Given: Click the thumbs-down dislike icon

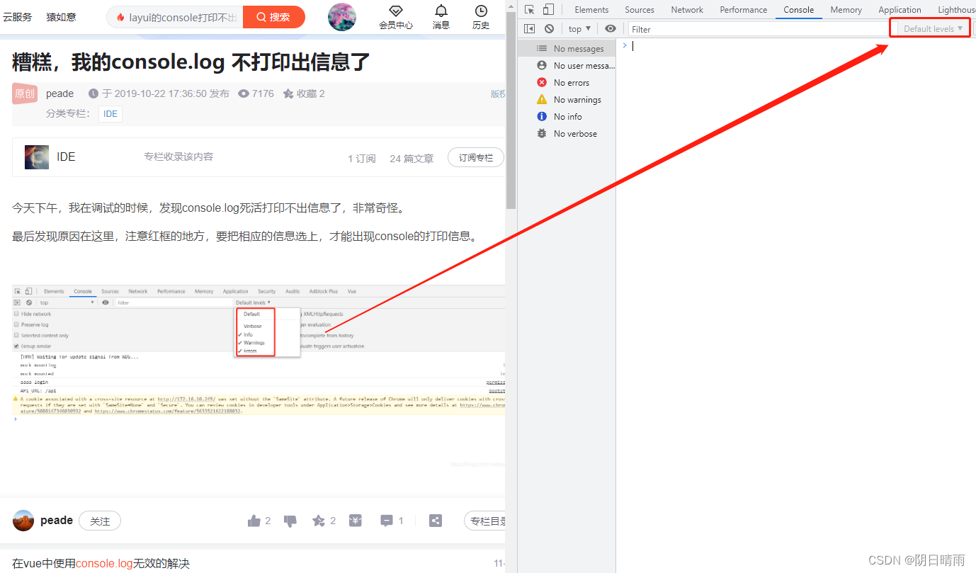Looking at the screenshot, I should pos(290,521).
